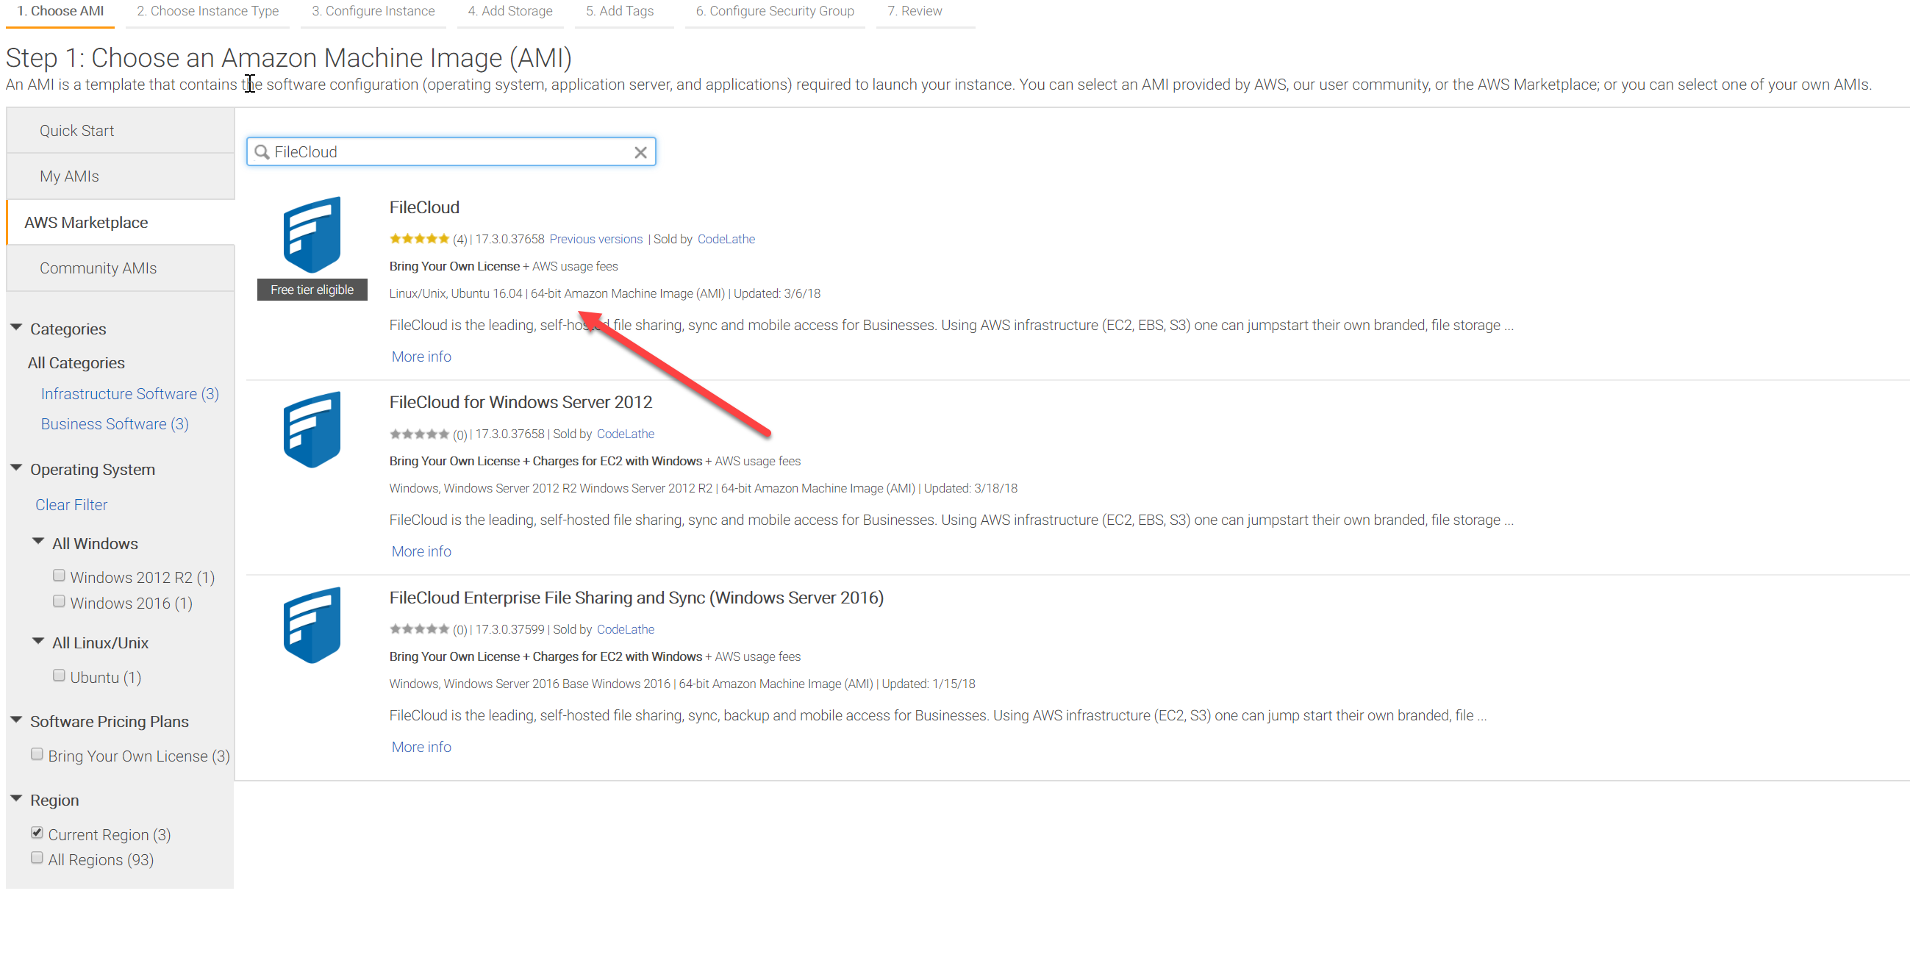The image size is (1910, 974).
Task: Click the FileCloud Ubuntu listing logo
Action: [312, 235]
